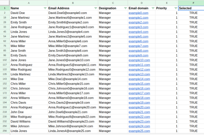The width and height of the screenshot is (204, 135).
Task: Click the Mike Johnson name cell
Action: [29, 126]
